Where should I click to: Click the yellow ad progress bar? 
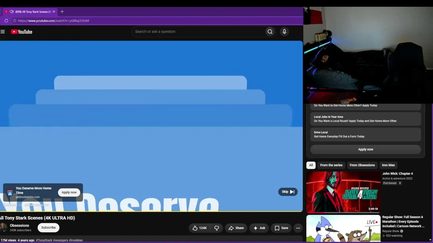point(151,212)
